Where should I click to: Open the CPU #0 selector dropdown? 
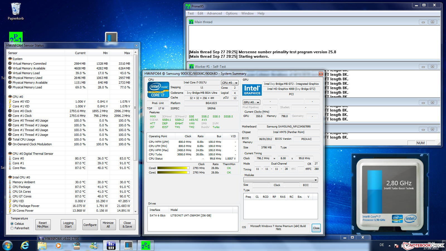click(230, 83)
